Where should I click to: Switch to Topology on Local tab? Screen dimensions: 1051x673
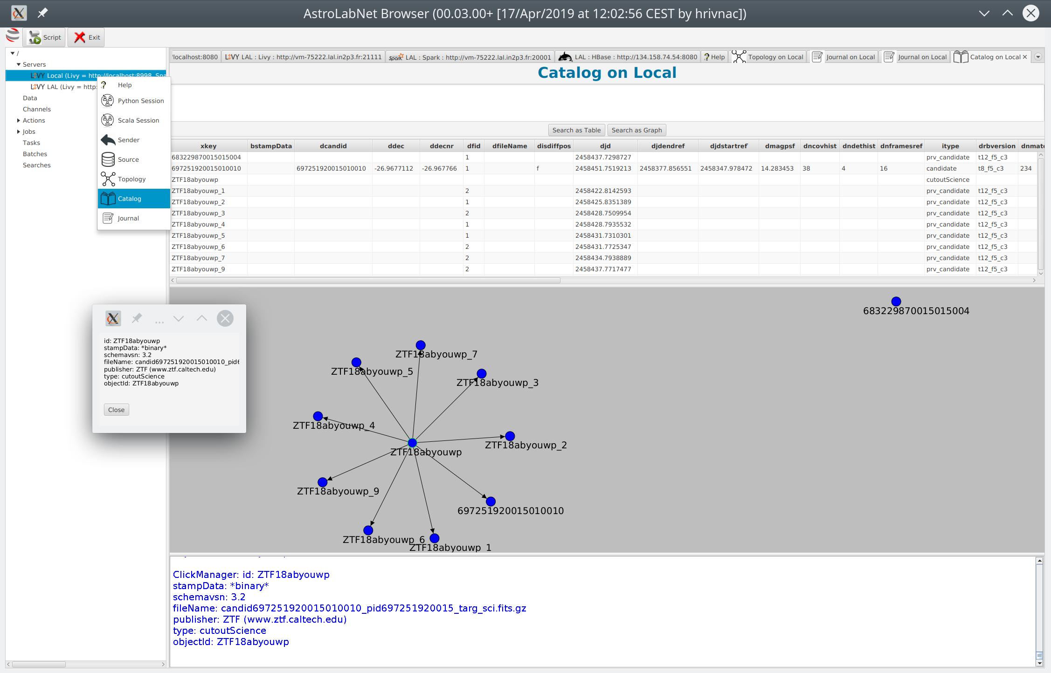point(768,57)
